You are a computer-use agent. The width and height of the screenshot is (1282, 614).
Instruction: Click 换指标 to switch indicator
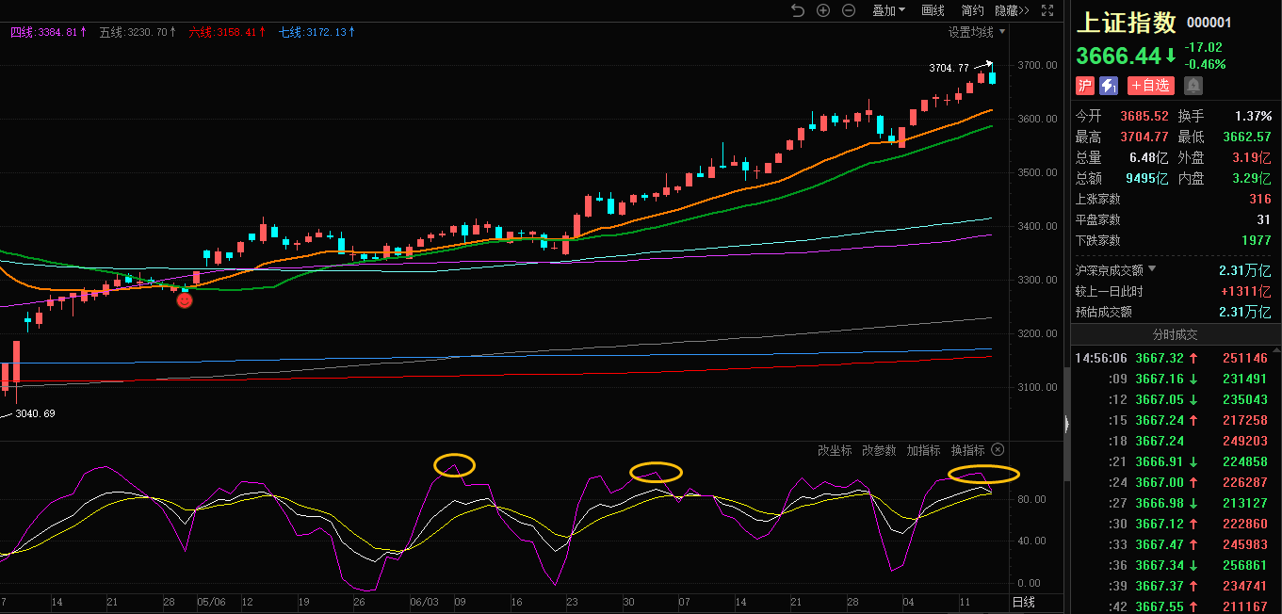click(967, 450)
